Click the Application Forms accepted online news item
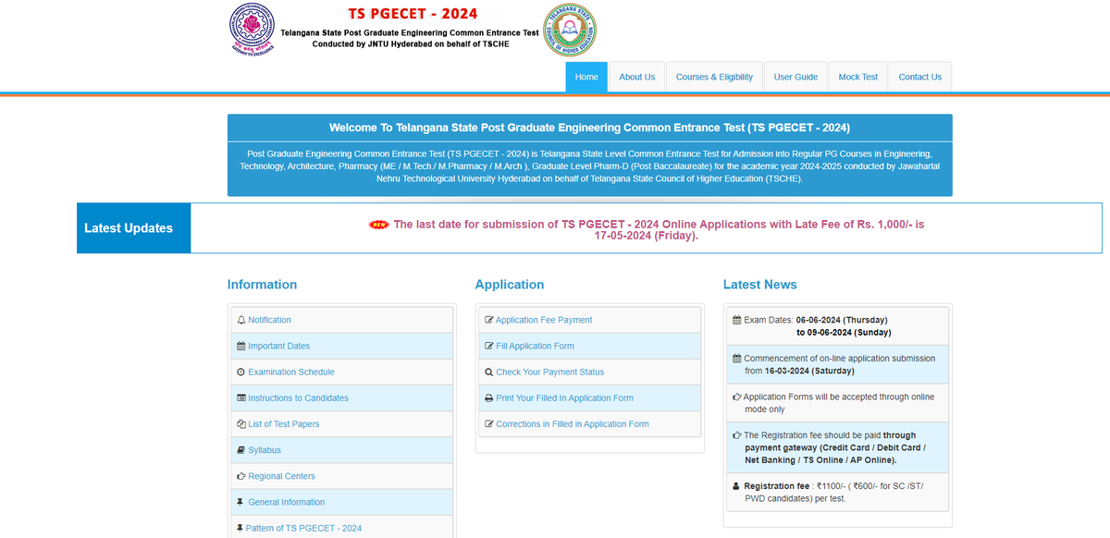The width and height of the screenshot is (1110, 538). pyautogui.click(x=838, y=402)
